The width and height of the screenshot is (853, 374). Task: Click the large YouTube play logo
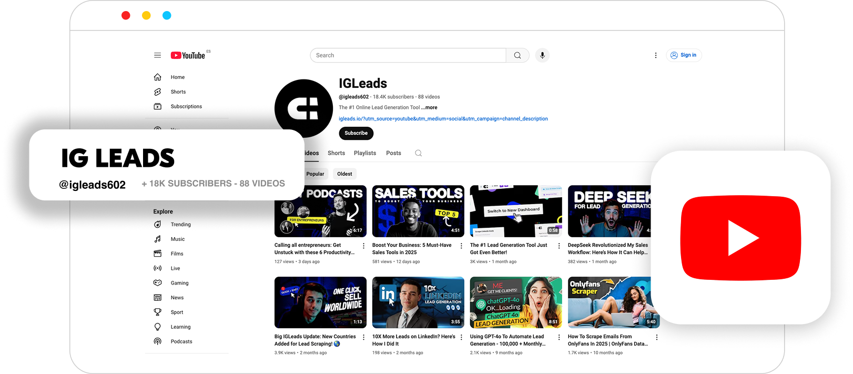coord(740,238)
